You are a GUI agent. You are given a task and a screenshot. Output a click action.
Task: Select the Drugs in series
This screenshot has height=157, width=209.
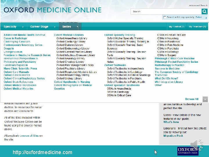click(x=9, y=49)
